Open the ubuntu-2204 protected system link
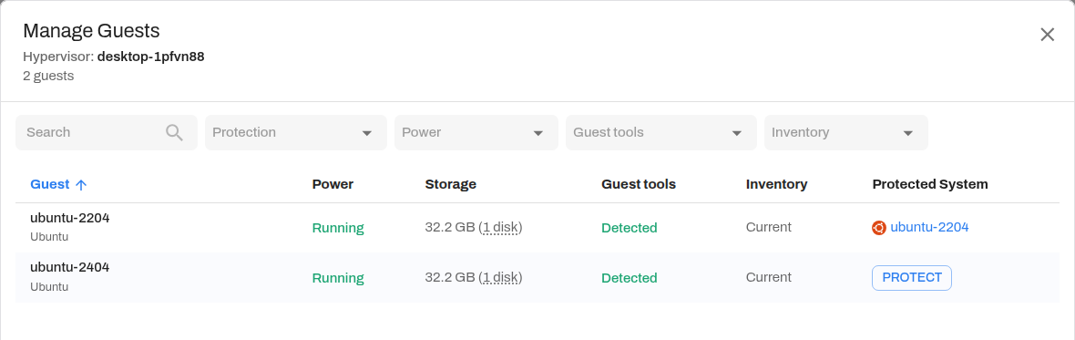 (929, 228)
